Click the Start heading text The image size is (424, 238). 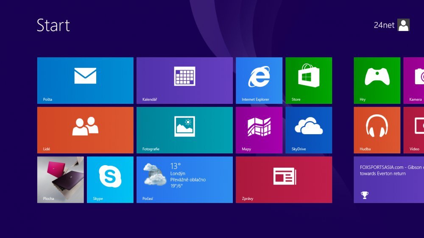click(53, 25)
